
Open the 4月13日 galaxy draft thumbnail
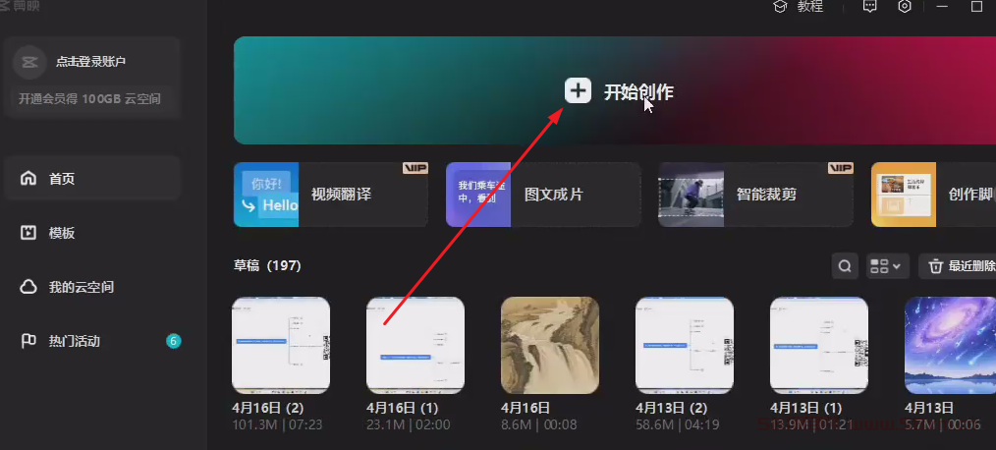coord(950,345)
